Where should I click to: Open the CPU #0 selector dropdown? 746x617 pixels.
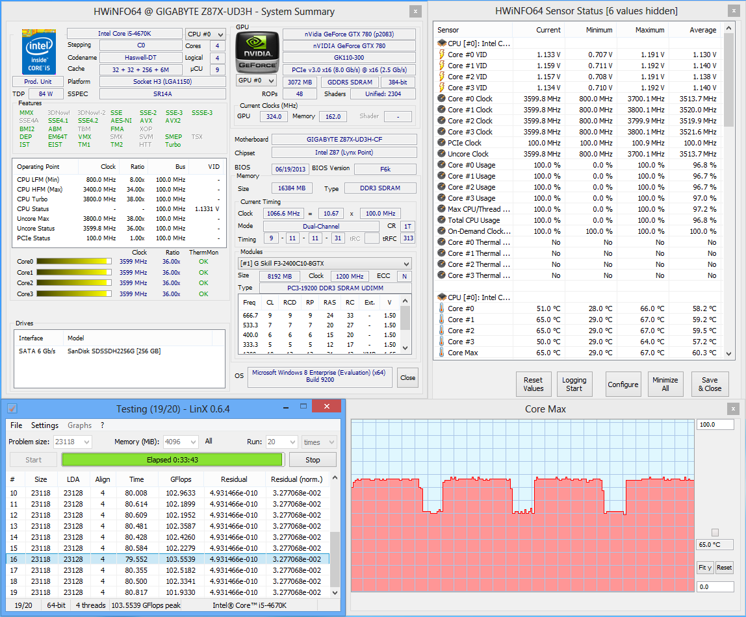click(205, 34)
